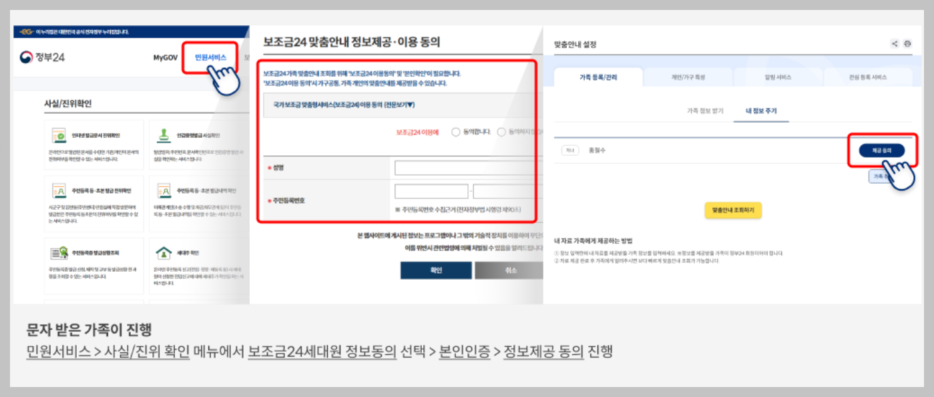Screen dimensions: 934x397
Task: Click the 인터넷발급문서 진위확인 document icon
Action: click(x=61, y=135)
